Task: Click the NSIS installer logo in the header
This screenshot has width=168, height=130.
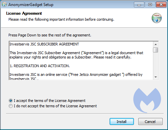Action: [x=157, y=18]
